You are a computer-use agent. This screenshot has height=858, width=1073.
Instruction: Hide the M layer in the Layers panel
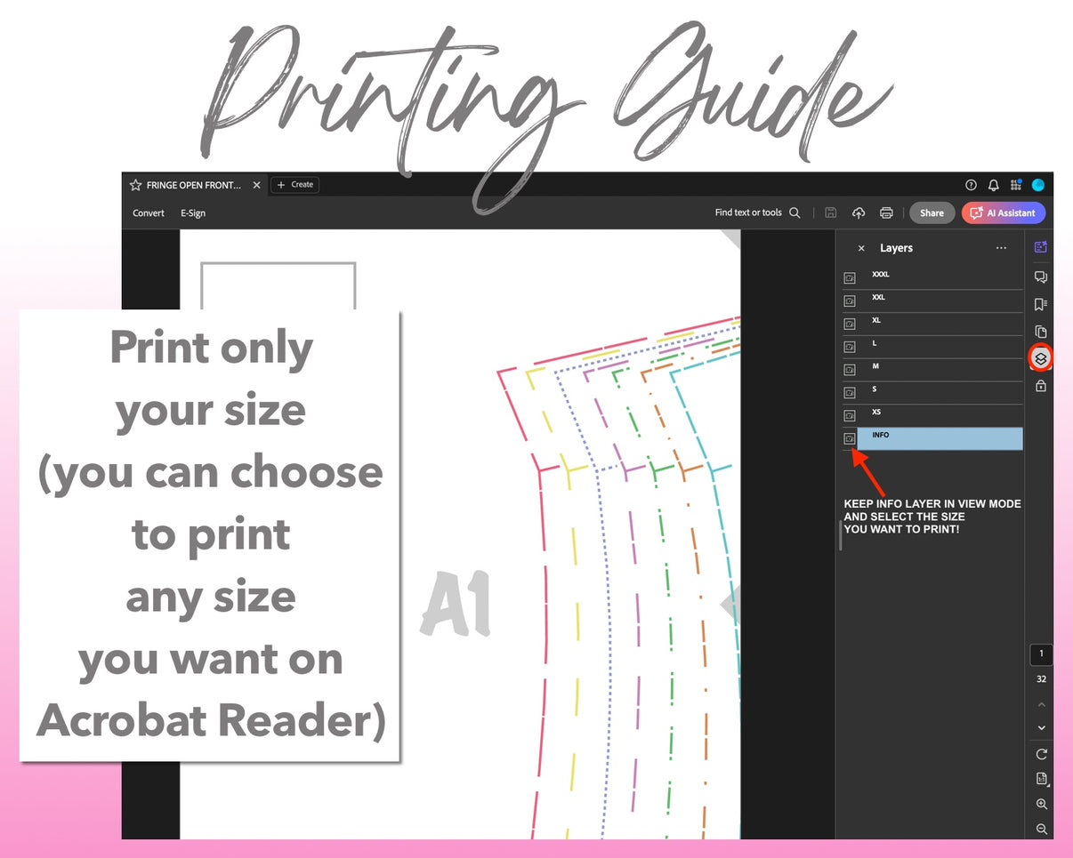tap(849, 370)
